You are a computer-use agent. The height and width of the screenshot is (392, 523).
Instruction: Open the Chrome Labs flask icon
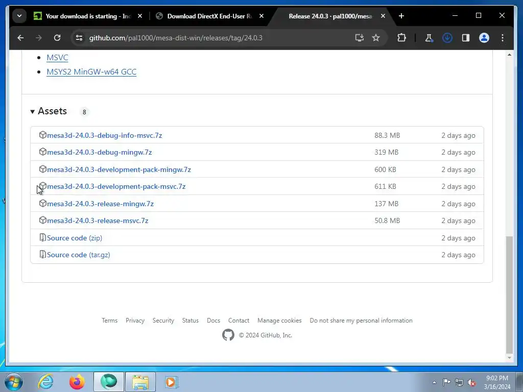pyautogui.click(x=429, y=38)
